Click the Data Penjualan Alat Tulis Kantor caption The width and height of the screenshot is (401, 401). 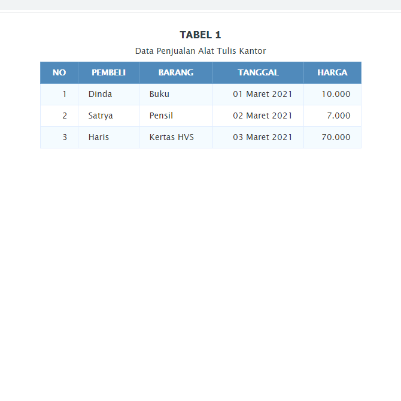pos(200,51)
